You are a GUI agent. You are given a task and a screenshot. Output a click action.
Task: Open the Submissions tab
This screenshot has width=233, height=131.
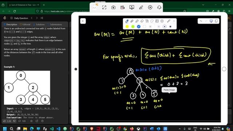pyautogui.click(x=54, y=24)
